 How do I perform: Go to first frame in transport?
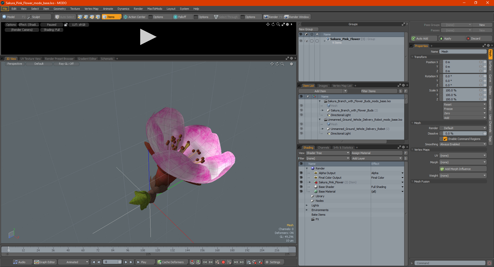coord(93,262)
